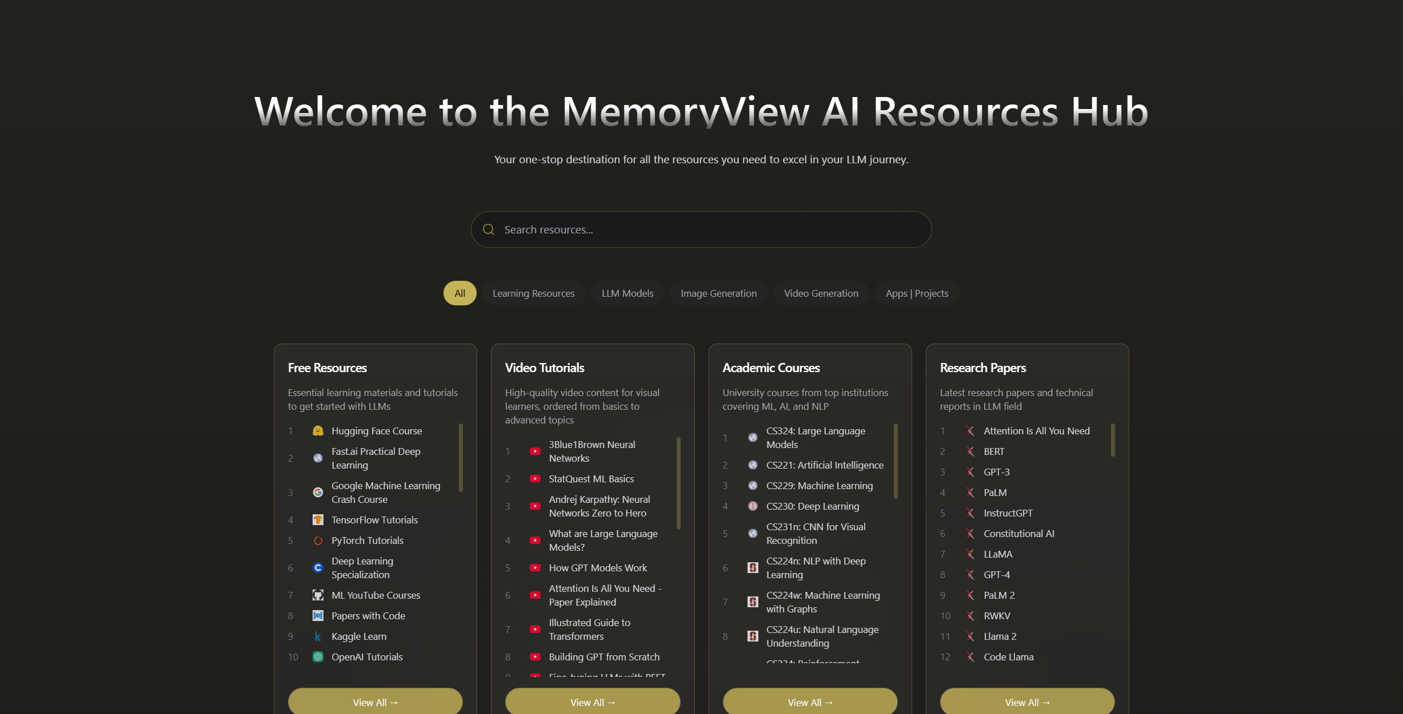Click the OpenAI Tutorials icon
Image resolution: width=1403 pixels, height=714 pixels.
[x=318, y=656]
